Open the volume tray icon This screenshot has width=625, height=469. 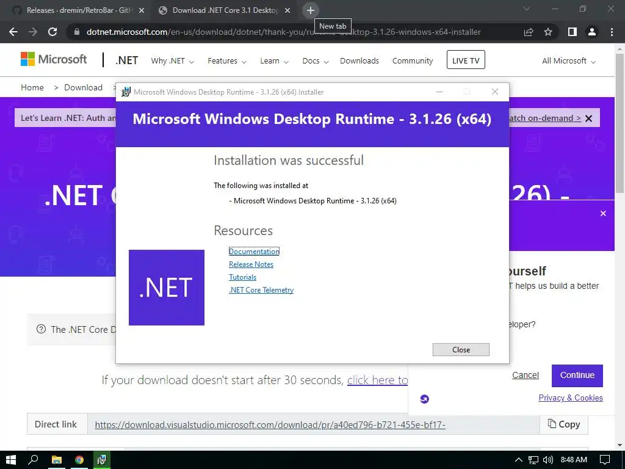click(548, 460)
